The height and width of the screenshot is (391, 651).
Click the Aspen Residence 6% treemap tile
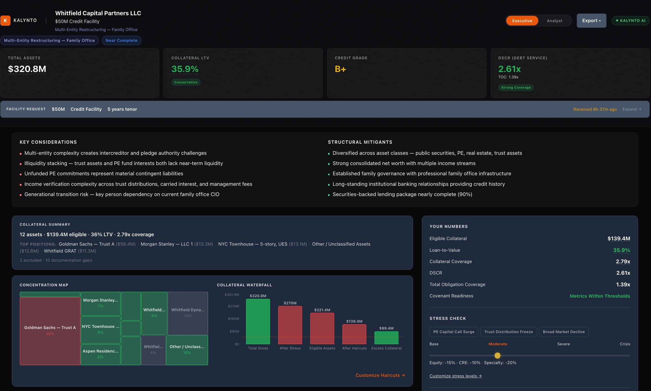100,354
